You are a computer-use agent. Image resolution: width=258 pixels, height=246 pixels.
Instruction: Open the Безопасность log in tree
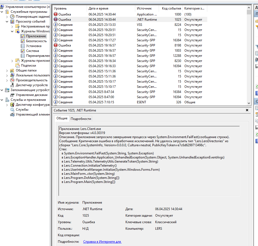(36, 41)
